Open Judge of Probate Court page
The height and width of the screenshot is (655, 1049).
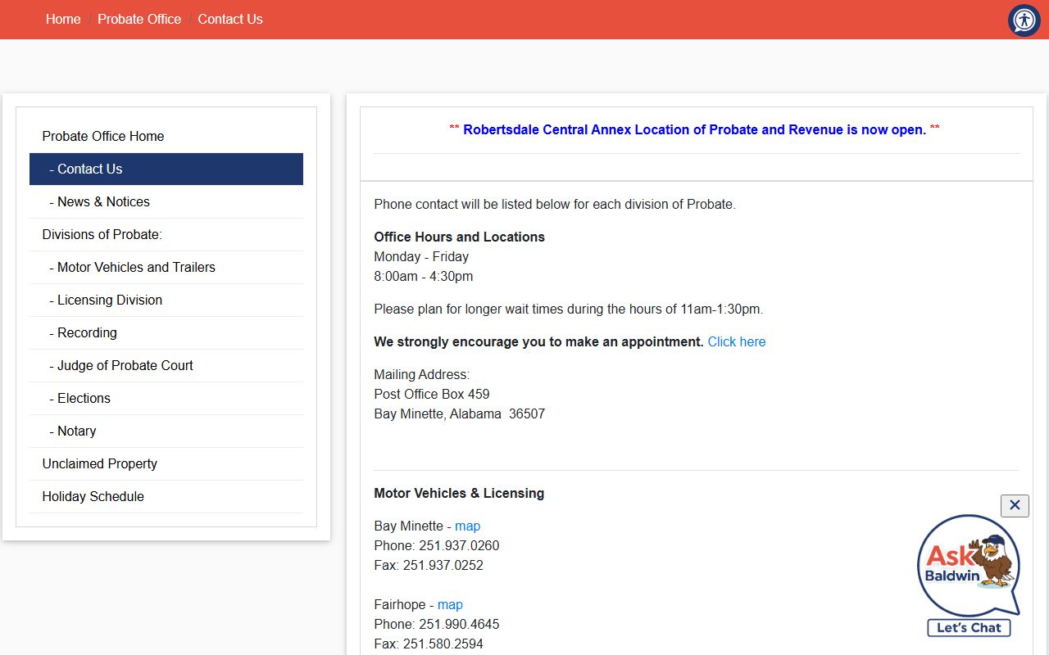[x=166, y=365]
